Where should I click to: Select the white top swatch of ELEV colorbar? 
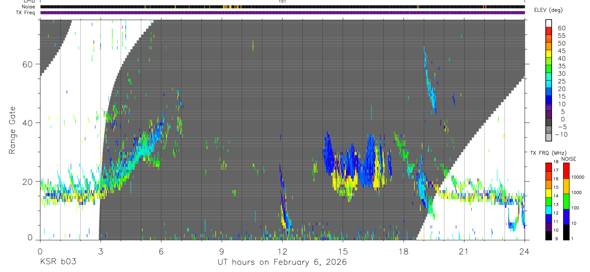pyautogui.click(x=549, y=22)
